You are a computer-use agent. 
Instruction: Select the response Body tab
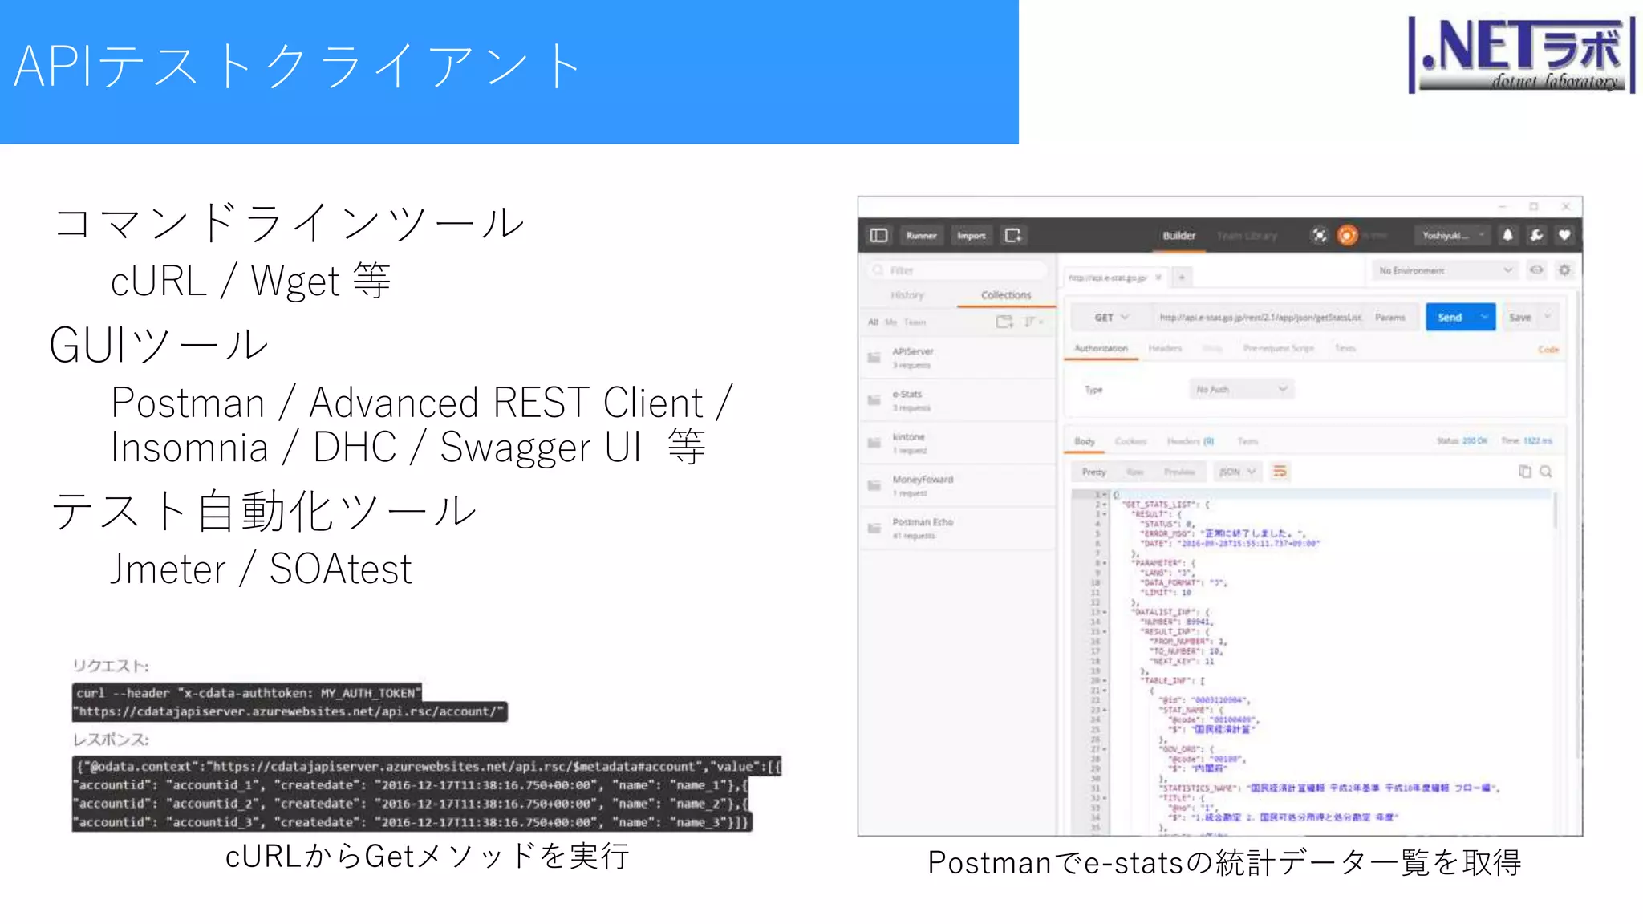tap(1085, 441)
